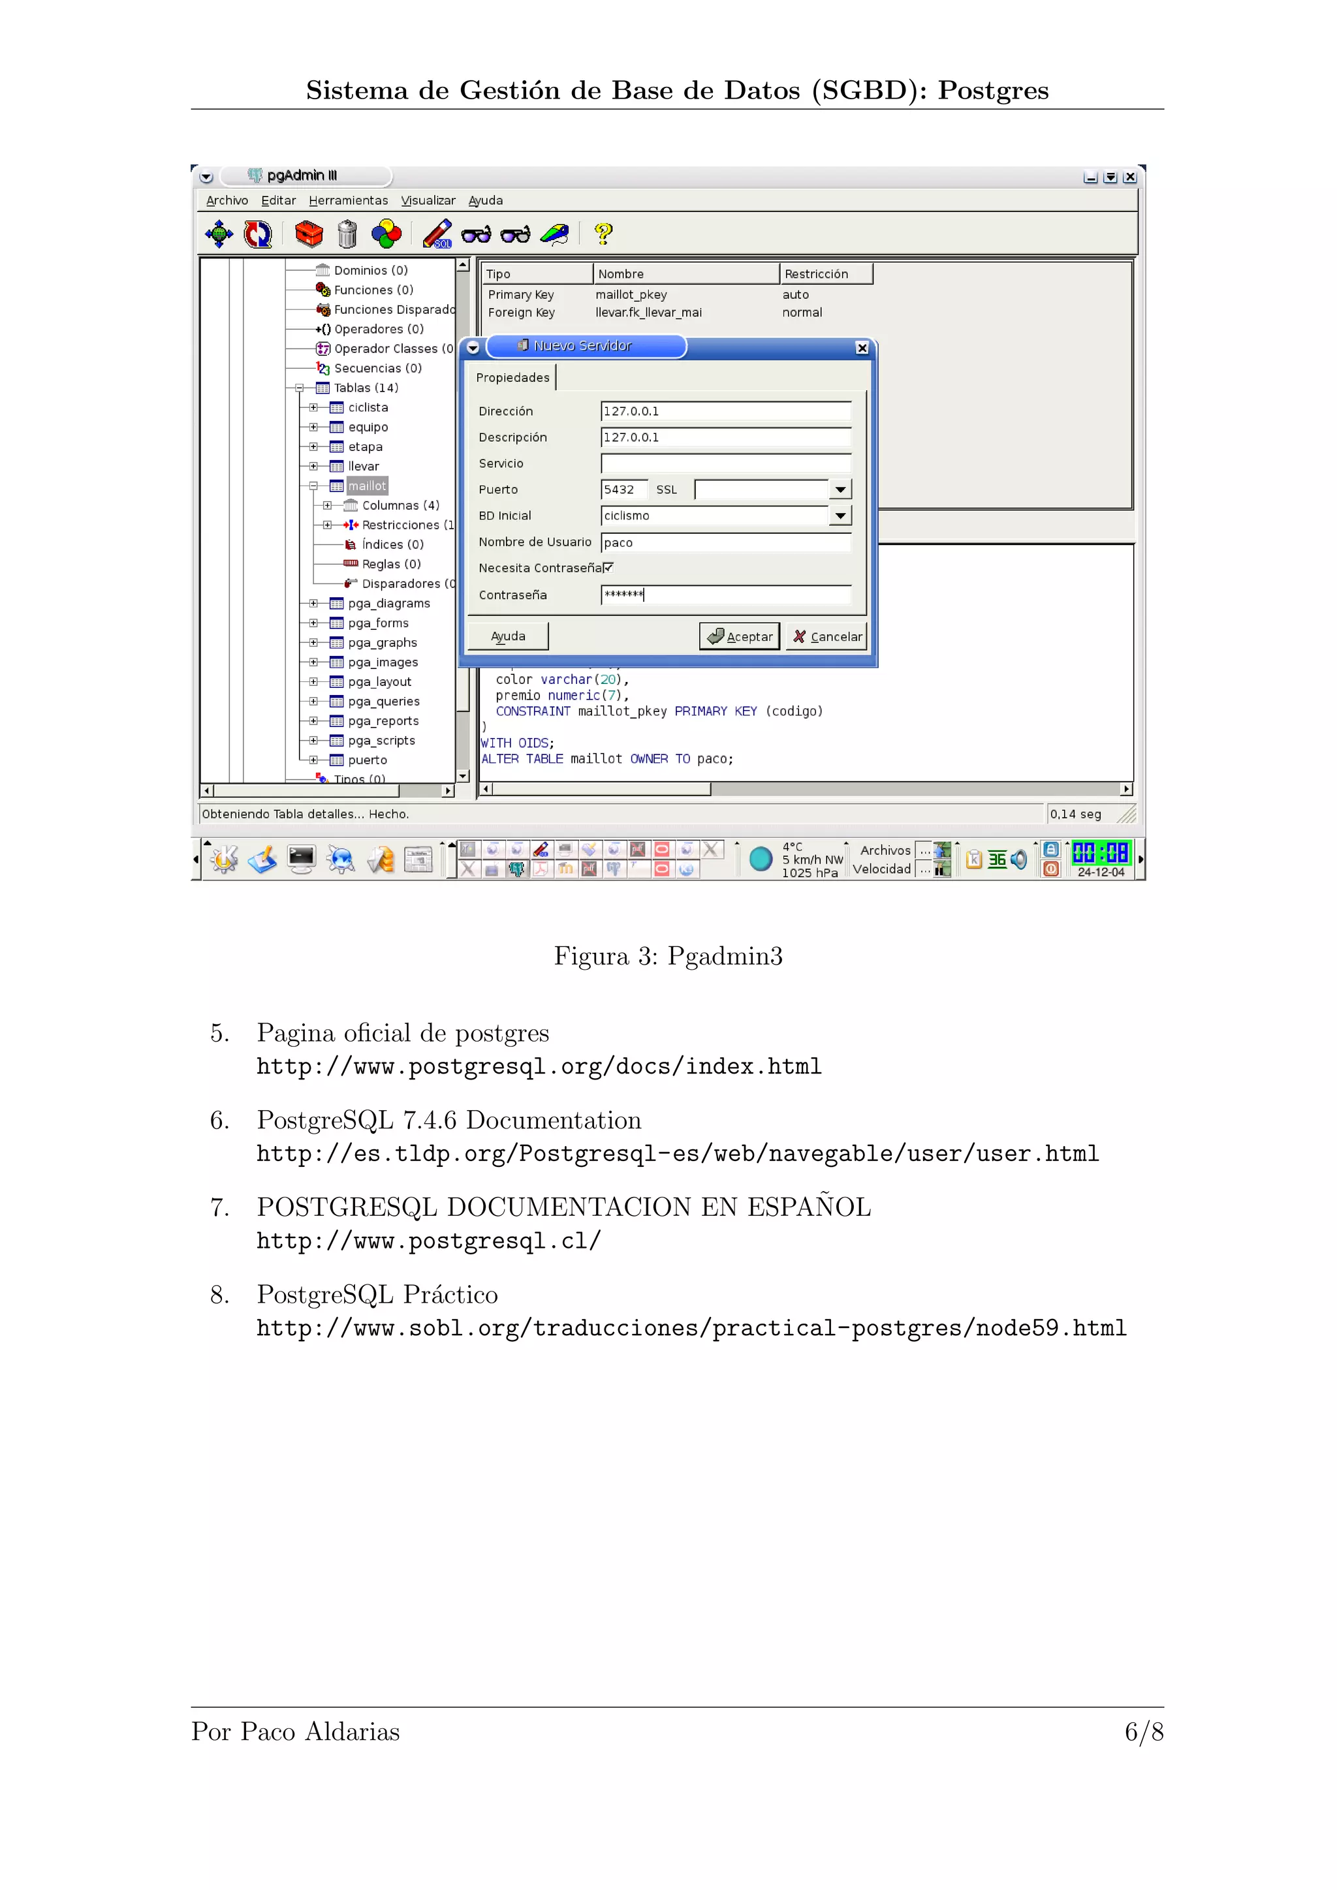Click the Secuencias tree icon
The width and height of the screenshot is (1337, 1890).
(322, 368)
